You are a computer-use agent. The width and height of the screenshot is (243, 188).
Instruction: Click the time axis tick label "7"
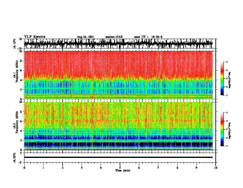coord(158,168)
